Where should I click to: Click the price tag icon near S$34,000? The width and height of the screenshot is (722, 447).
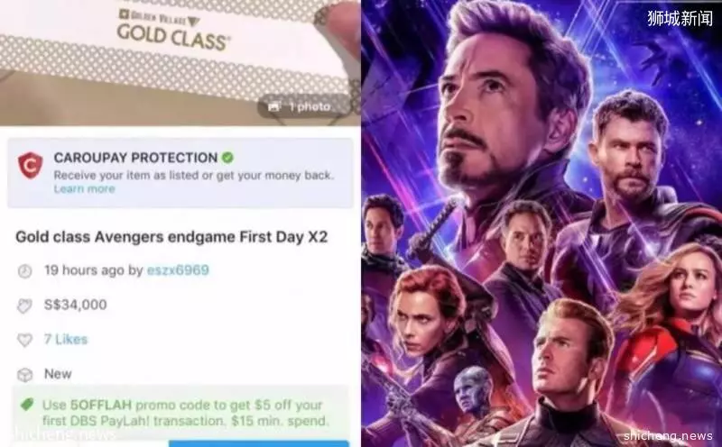[24, 306]
